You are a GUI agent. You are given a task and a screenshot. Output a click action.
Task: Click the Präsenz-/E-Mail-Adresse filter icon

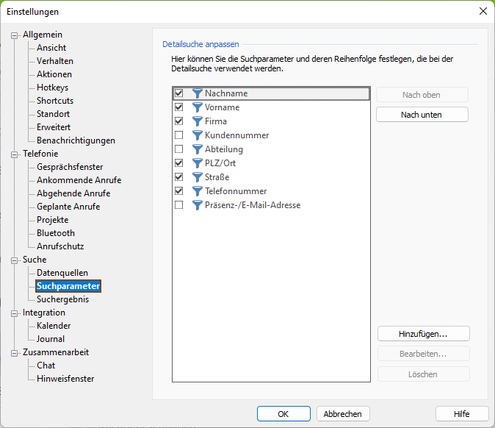197,205
